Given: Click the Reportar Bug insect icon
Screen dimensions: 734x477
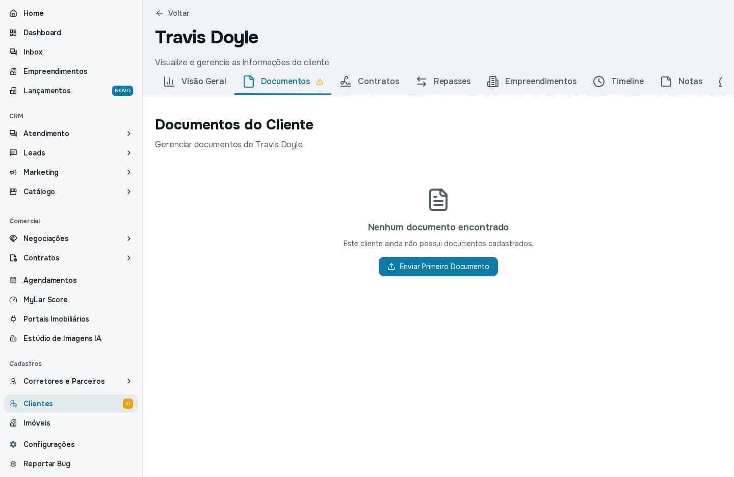Looking at the screenshot, I should [x=13, y=464].
